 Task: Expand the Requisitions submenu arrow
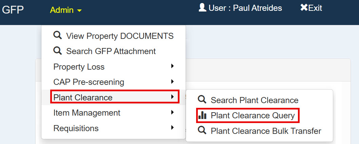point(172,128)
